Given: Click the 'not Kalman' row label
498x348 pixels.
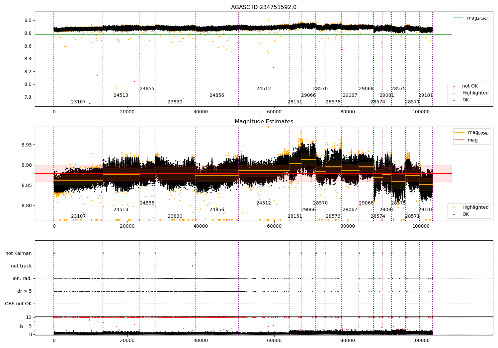Looking at the screenshot, I should coord(19,253).
